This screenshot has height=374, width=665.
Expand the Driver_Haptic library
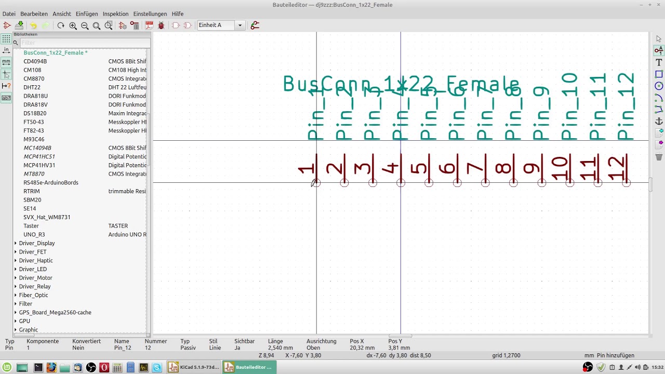(16, 260)
